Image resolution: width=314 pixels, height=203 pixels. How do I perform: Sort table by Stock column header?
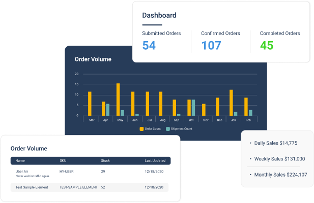105,161
